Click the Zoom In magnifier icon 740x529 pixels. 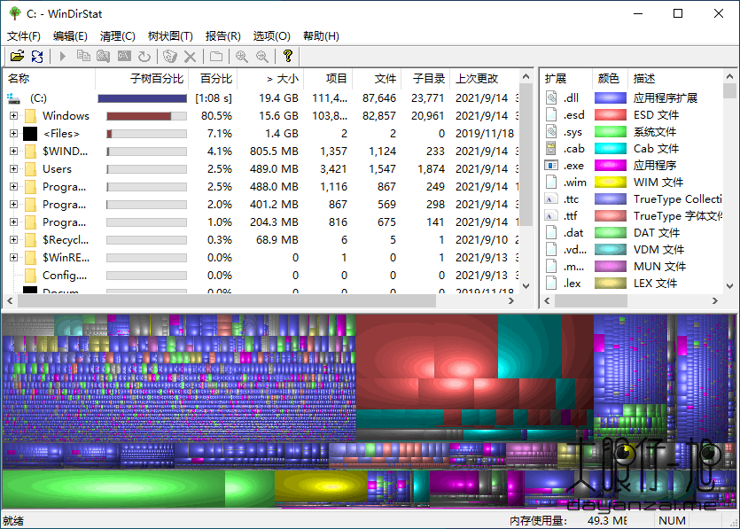tap(242, 57)
